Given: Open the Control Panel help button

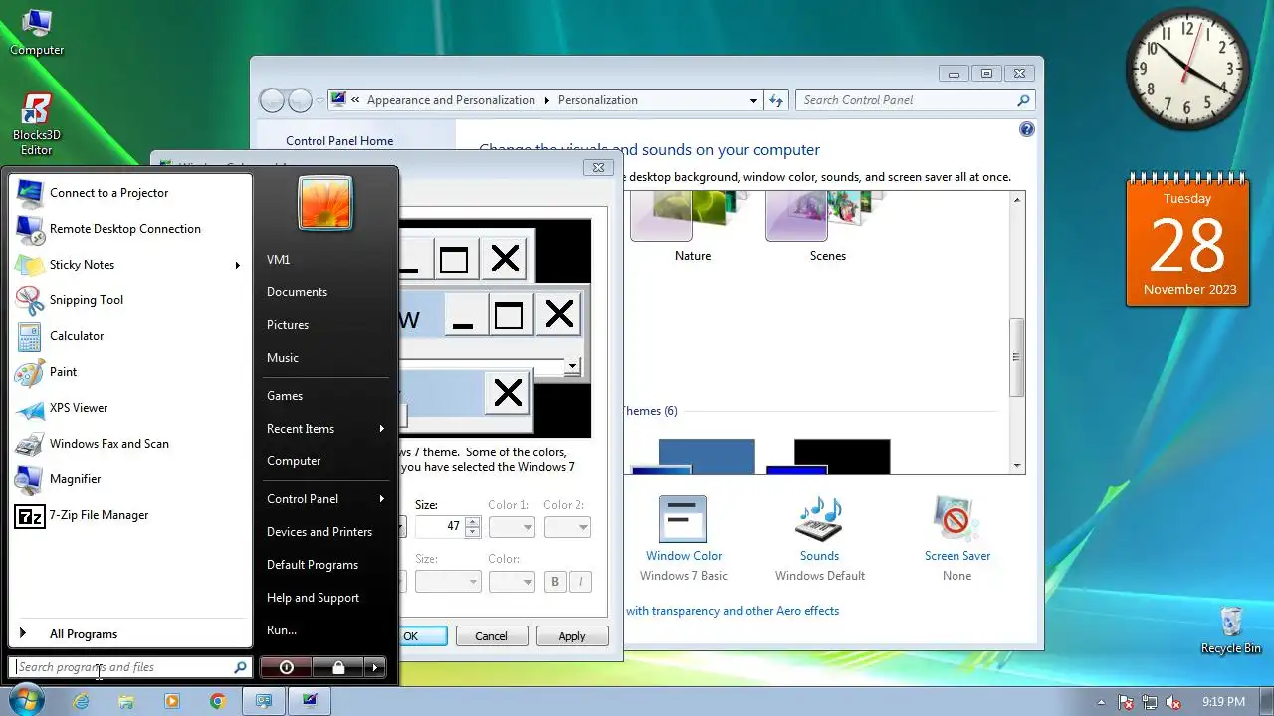Looking at the screenshot, I should coord(1027,129).
